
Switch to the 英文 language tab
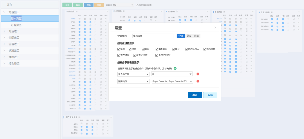189,36
